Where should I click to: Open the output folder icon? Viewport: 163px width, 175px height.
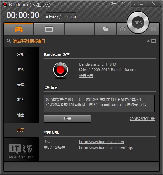[x=106, y=29]
